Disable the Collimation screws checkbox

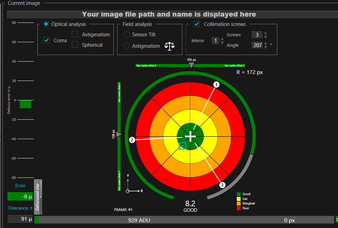click(197, 24)
